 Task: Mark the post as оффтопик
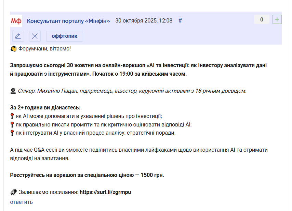coord(65,36)
